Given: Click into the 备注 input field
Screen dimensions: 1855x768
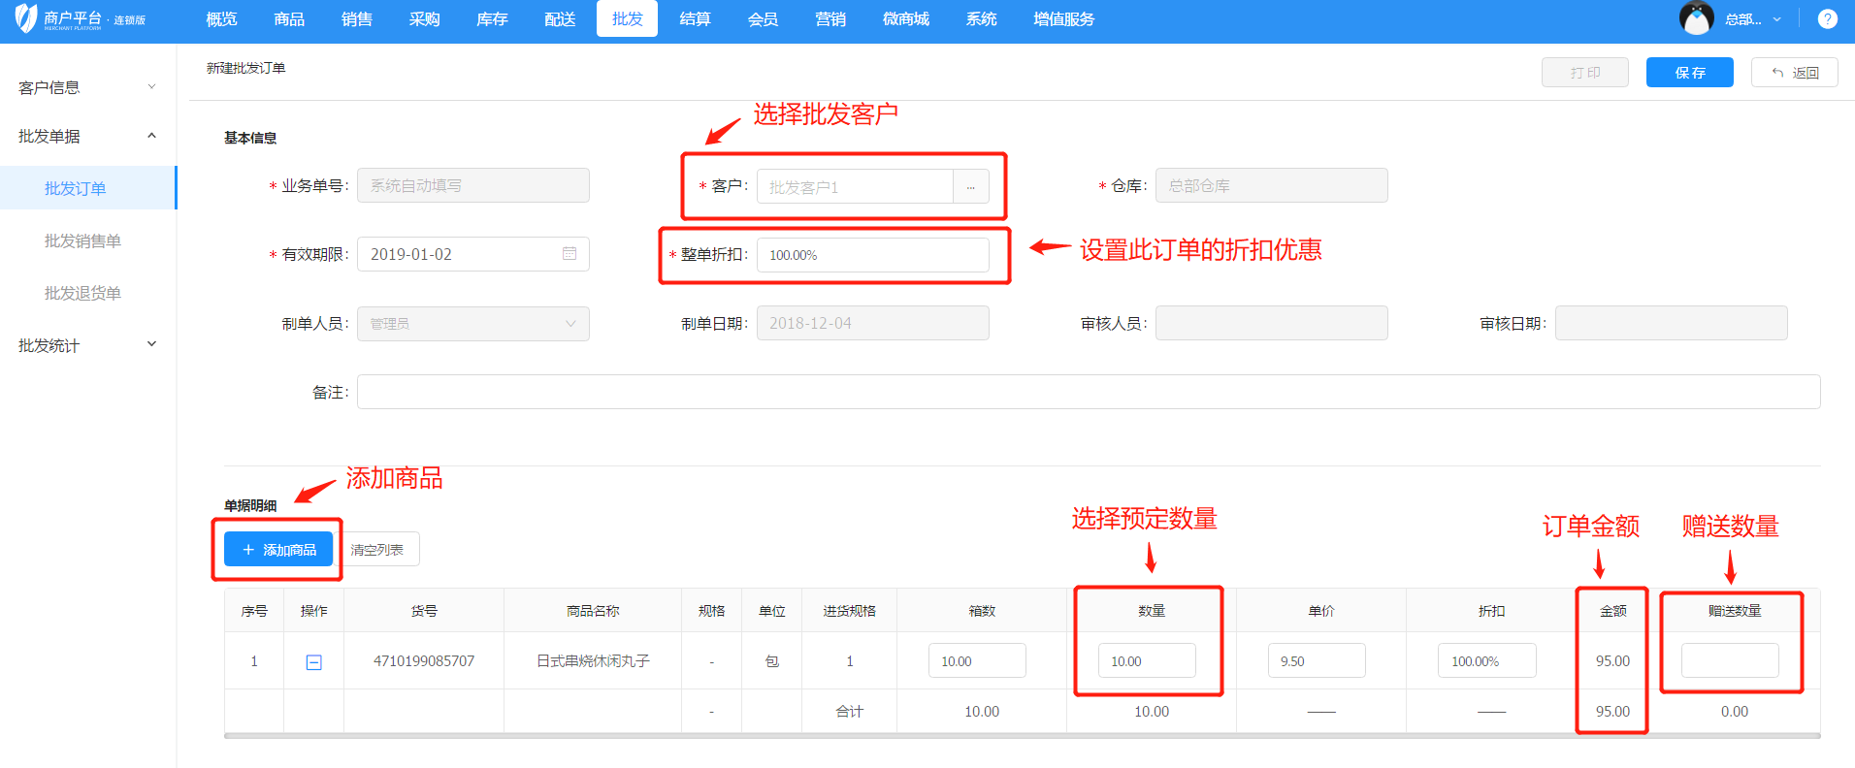Looking at the screenshot, I should [x=1088, y=392].
